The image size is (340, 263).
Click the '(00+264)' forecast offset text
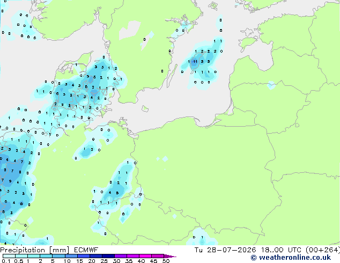coord(323,250)
